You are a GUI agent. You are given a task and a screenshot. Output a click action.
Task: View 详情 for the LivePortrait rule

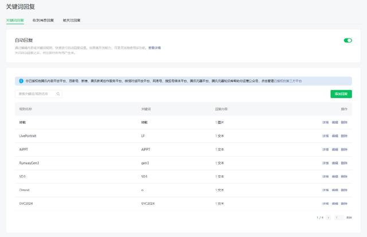[x=325, y=136]
